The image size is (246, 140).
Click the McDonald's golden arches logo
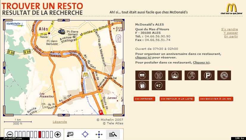(231, 8)
